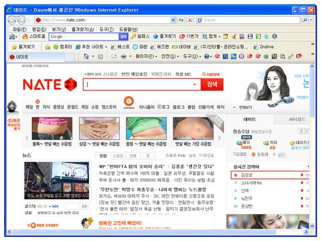Click the Print icon in the command bar
The width and height of the screenshot is (322, 241).
click(x=124, y=56)
